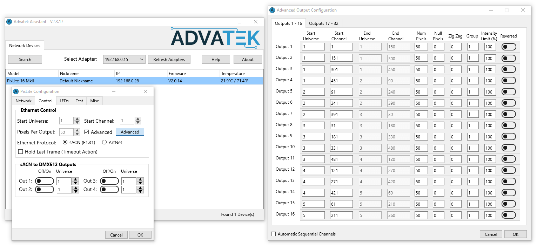Click OK in Advanced Output Configuration
The height and width of the screenshot is (246, 537).
516,234
